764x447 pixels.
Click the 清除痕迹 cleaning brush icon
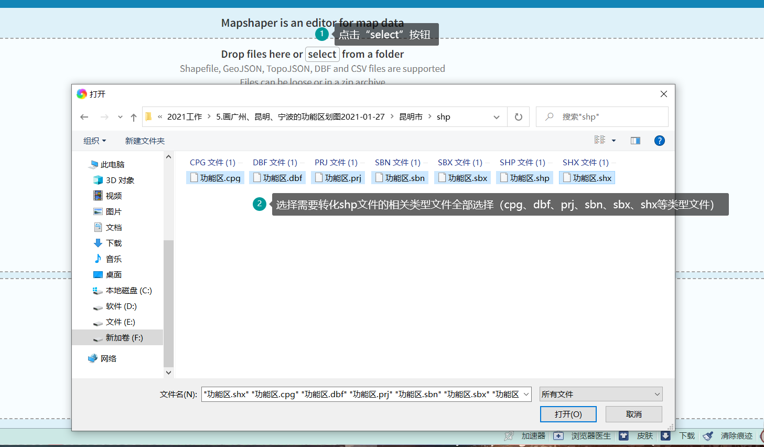[708, 436]
